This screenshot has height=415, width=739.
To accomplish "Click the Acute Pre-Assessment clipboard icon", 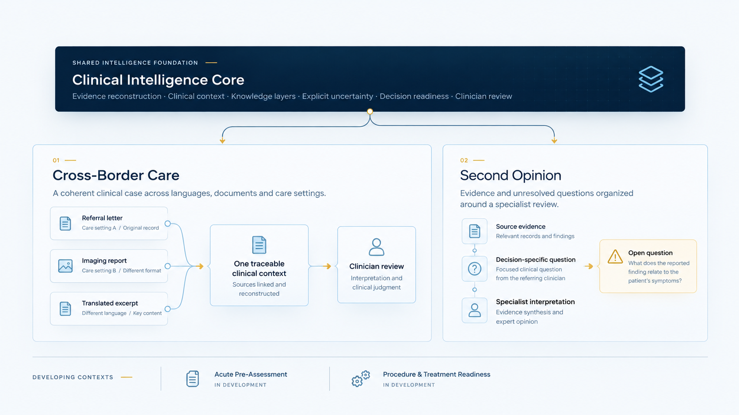I will pos(193,379).
